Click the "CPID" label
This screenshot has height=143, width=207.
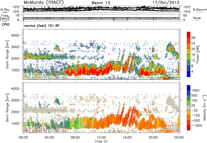(6, 25)
